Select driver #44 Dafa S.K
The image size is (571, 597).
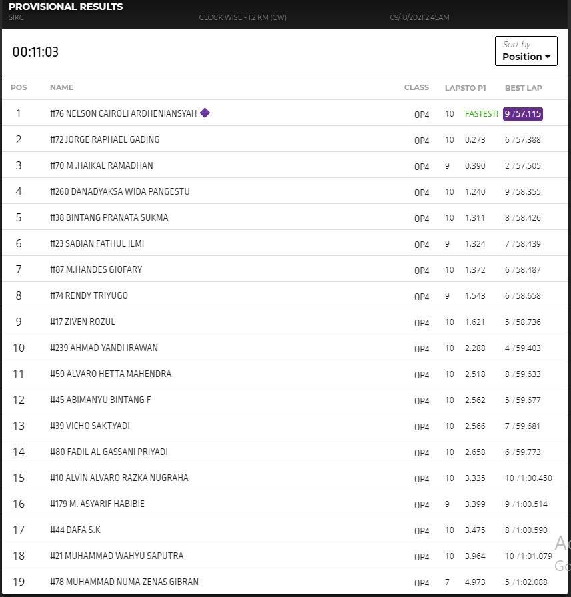click(75, 530)
